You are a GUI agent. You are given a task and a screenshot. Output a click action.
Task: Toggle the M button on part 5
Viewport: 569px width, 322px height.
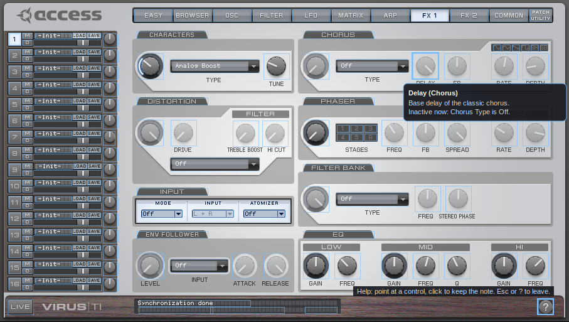point(27,101)
